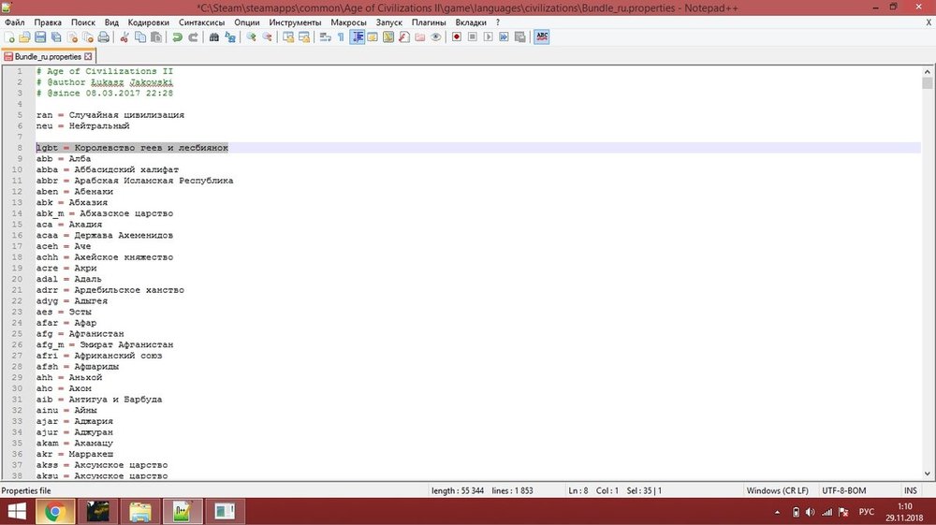Click the Zoom Out toolbar icon
Viewport: 936px width, 525px height.
click(x=267, y=37)
